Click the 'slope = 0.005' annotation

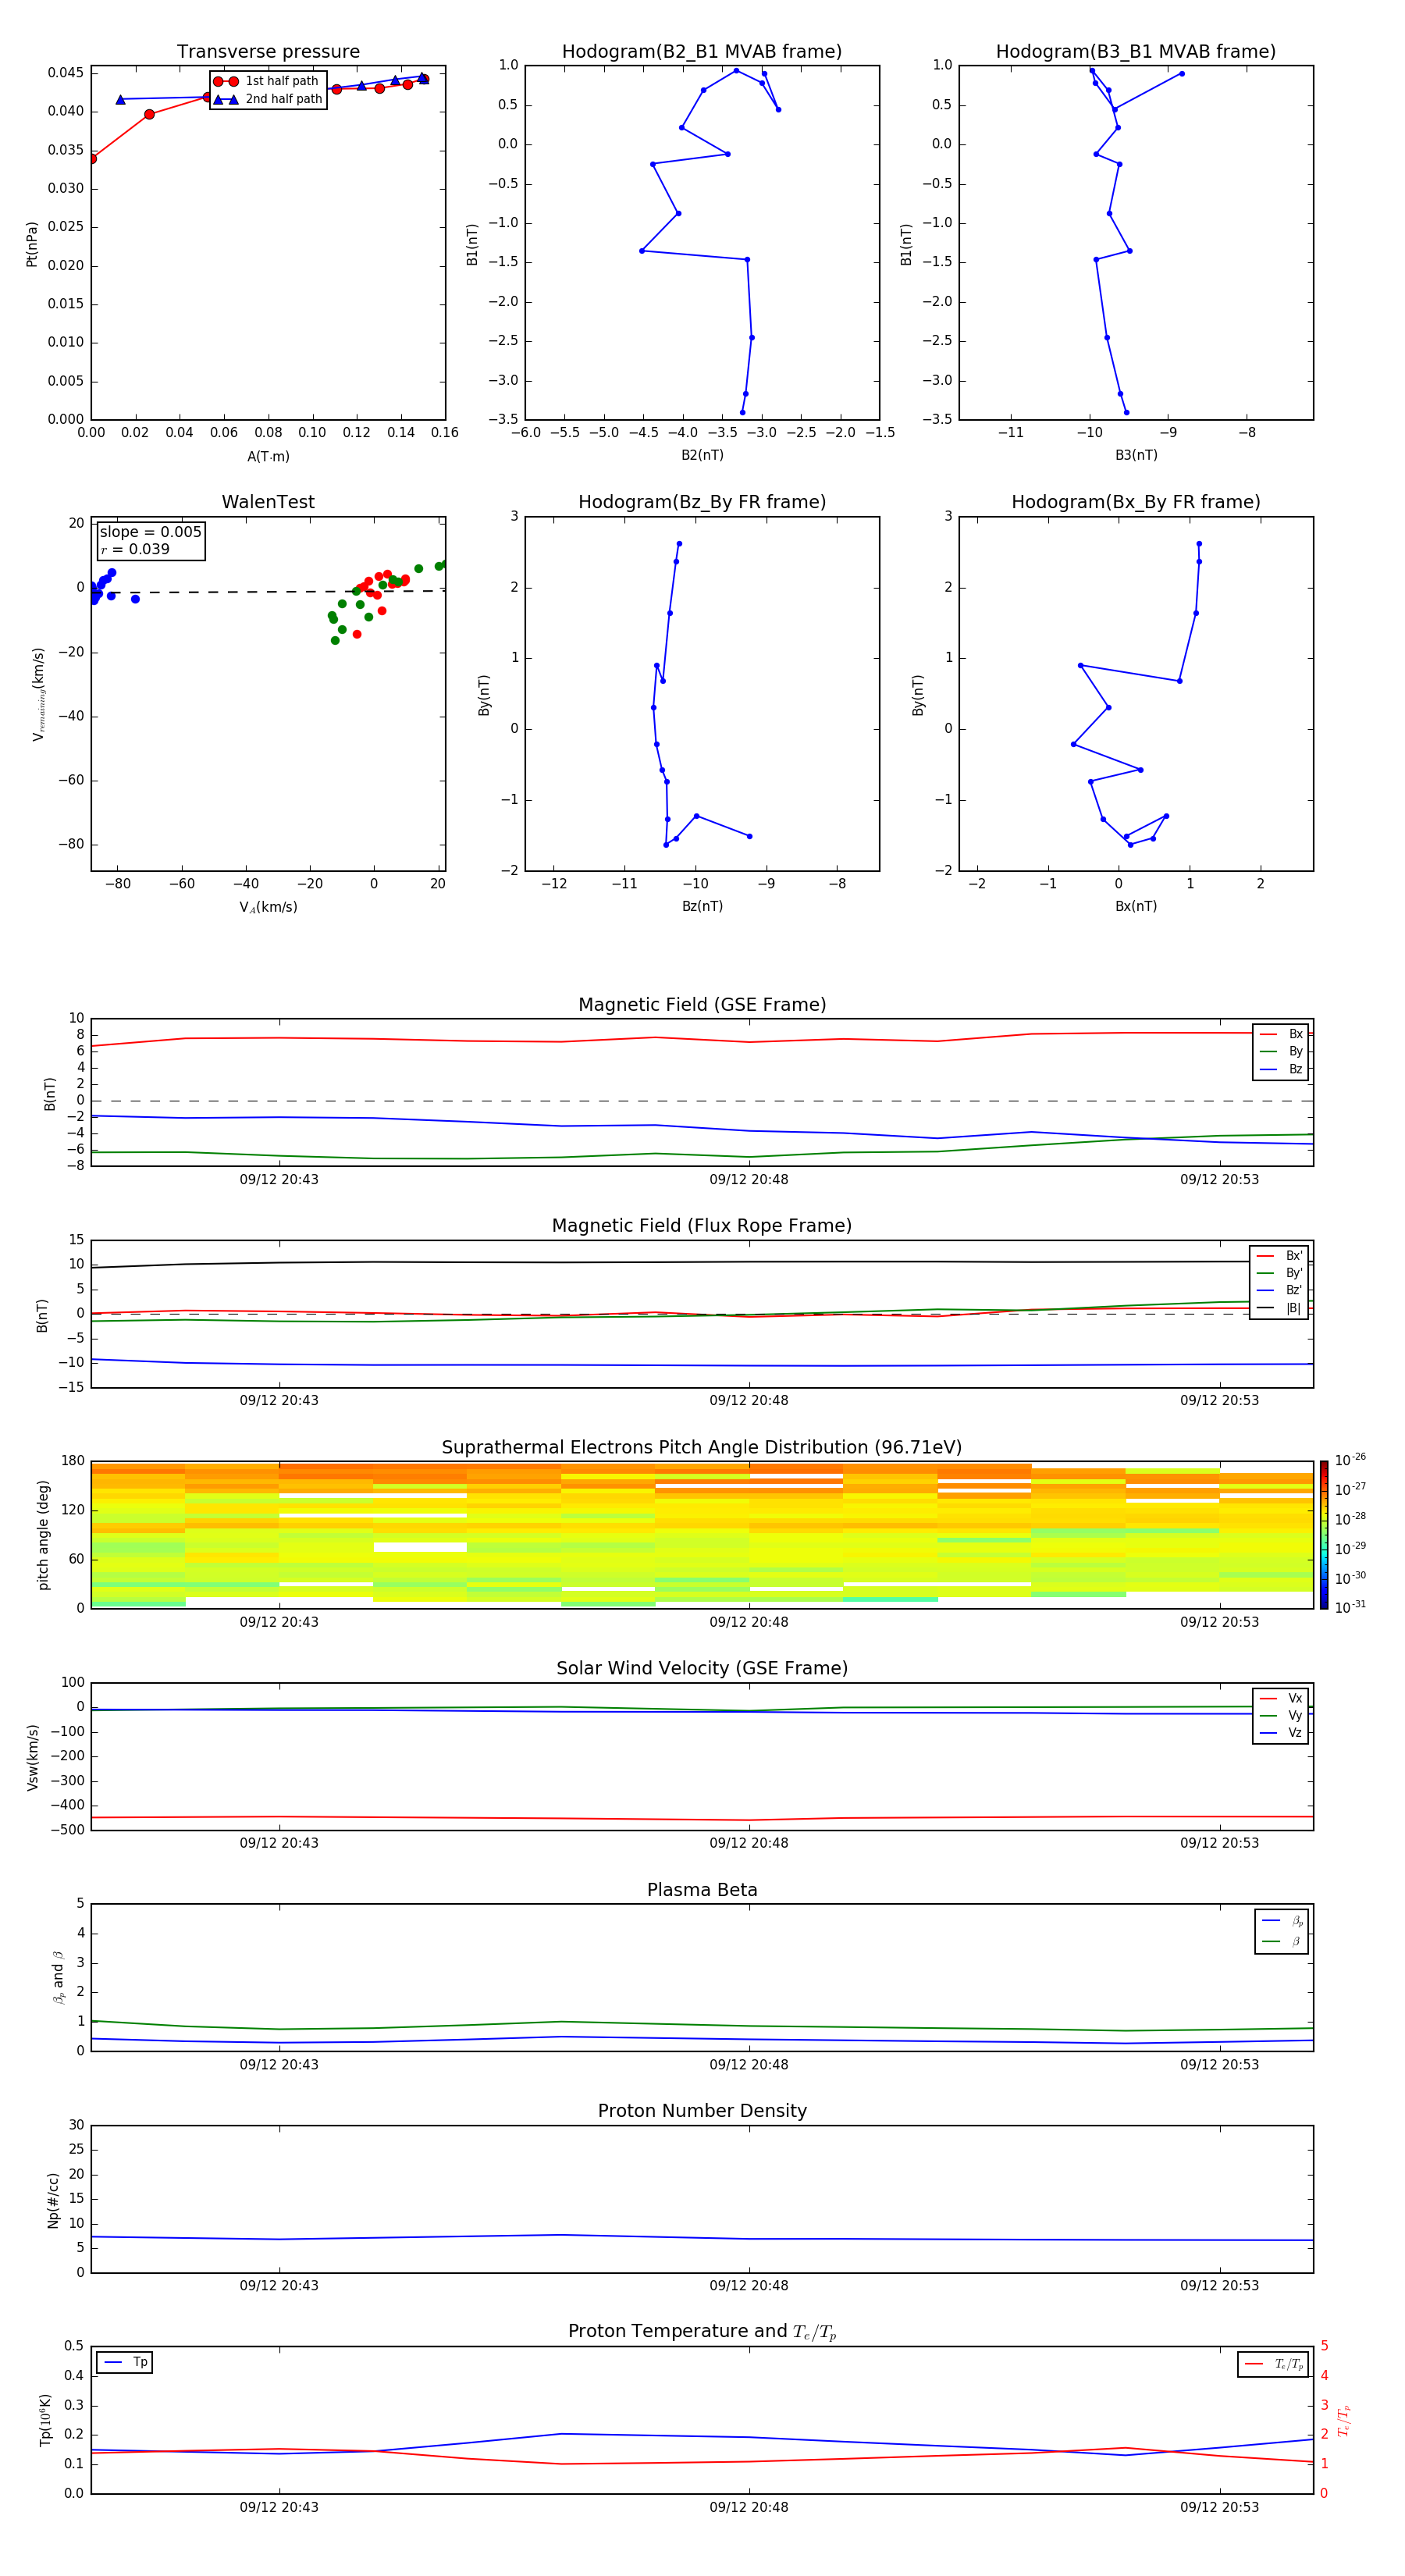(x=150, y=532)
